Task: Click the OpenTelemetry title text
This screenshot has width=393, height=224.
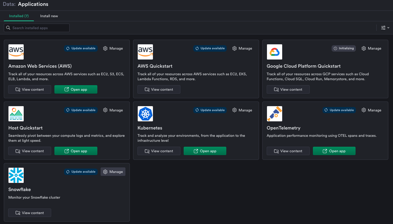Action: (284, 128)
